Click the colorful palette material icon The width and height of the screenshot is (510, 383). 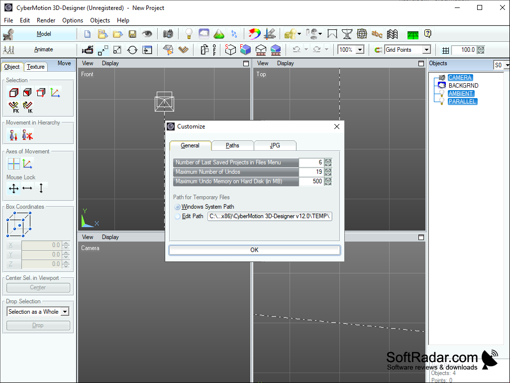coord(254,33)
